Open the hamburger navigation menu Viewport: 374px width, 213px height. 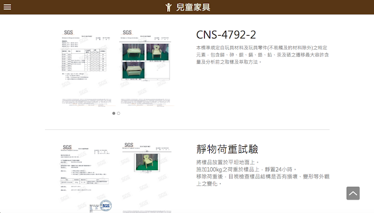tap(8, 7)
